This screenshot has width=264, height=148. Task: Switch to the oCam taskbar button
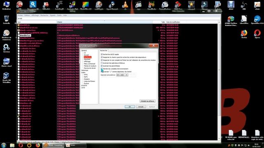[x=76, y=145]
